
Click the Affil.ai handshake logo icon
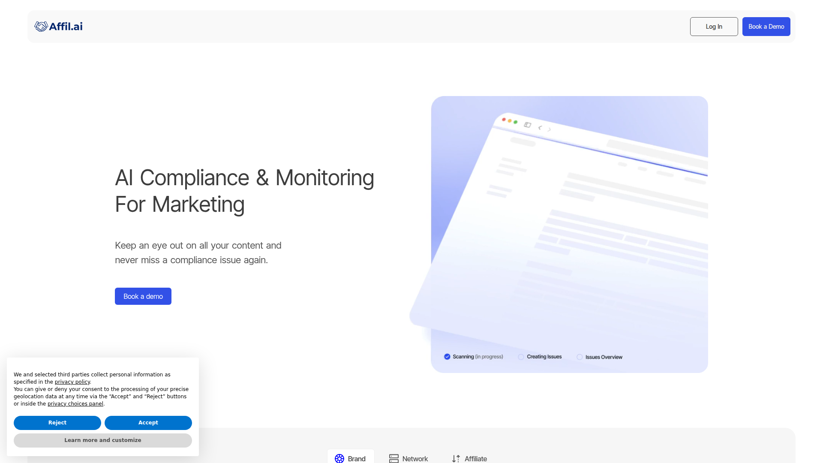pyautogui.click(x=41, y=27)
